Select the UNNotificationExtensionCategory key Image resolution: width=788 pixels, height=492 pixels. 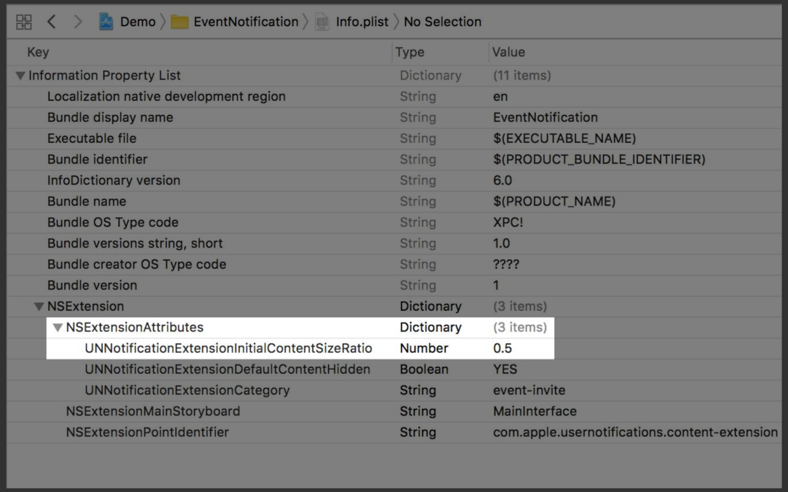[187, 390]
